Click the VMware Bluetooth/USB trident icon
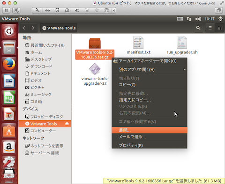225x184 pixels. click(97, 10)
